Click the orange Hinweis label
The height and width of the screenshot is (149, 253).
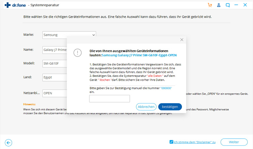coord(29,104)
